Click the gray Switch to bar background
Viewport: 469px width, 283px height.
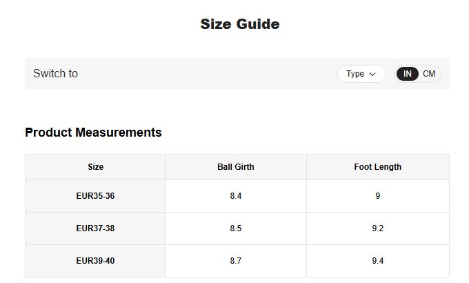(x=207, y=74)
